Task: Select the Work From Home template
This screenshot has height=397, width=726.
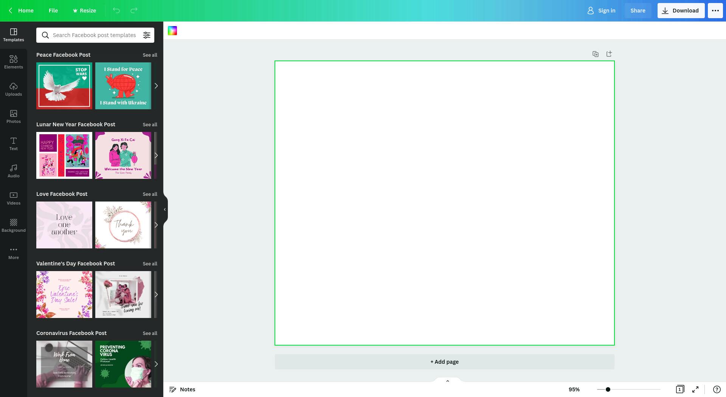Action: [64, 364]
